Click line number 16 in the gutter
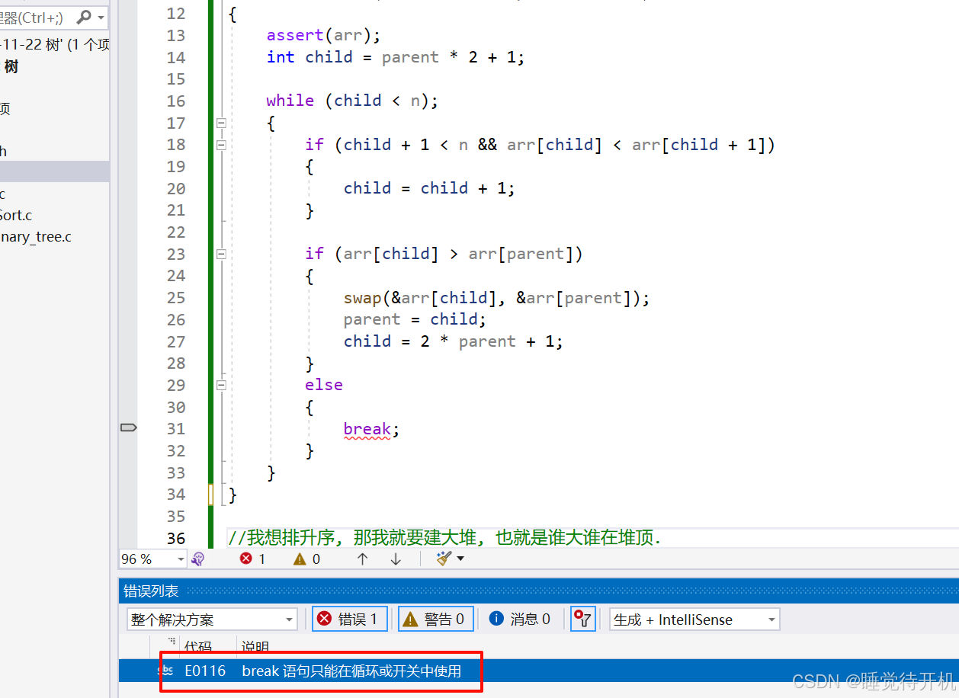Viewport: 959px width, 698px height. coord(176,101)
